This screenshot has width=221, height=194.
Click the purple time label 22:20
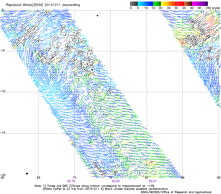point(116,181)
